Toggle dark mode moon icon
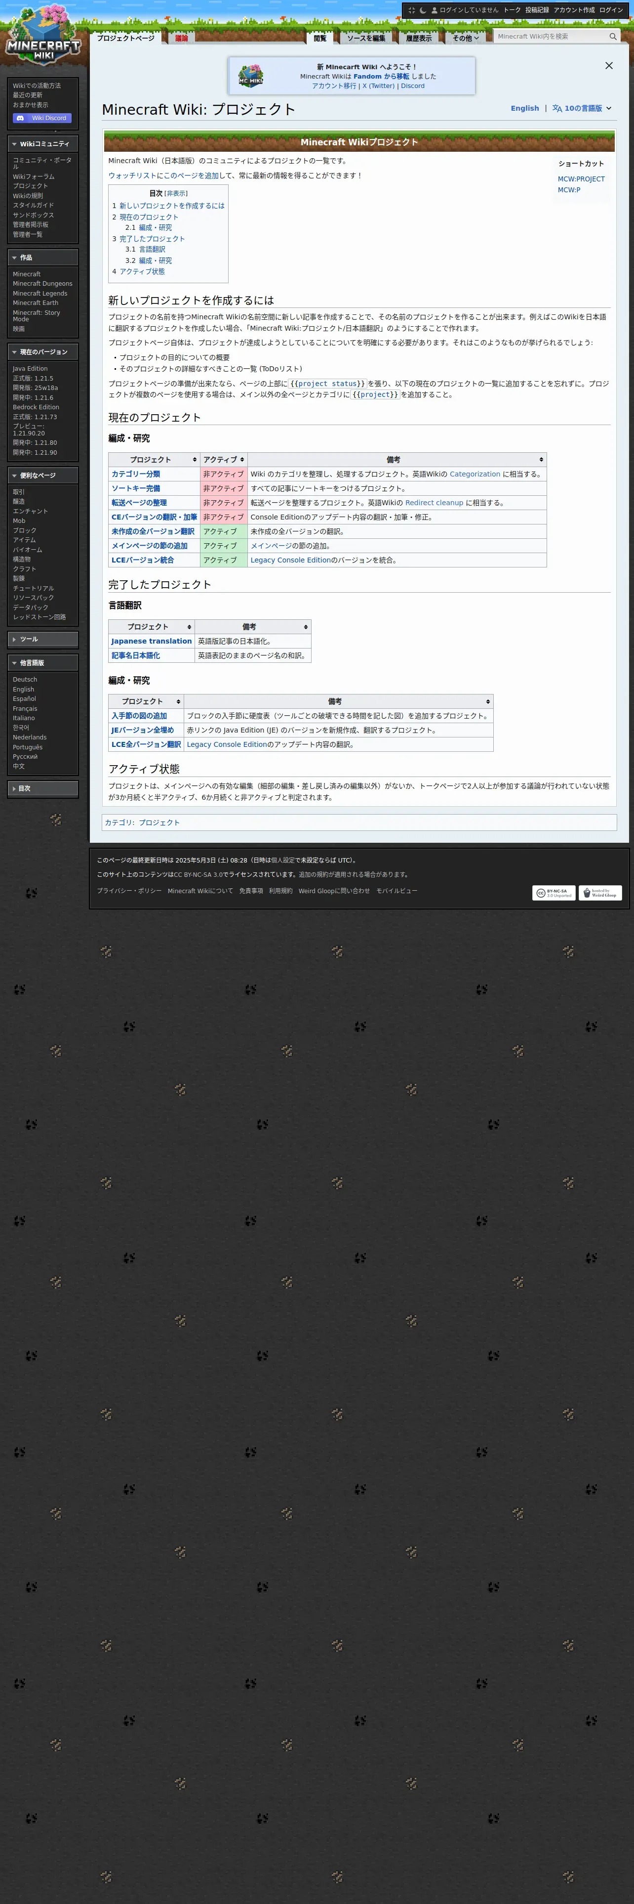 423,10
